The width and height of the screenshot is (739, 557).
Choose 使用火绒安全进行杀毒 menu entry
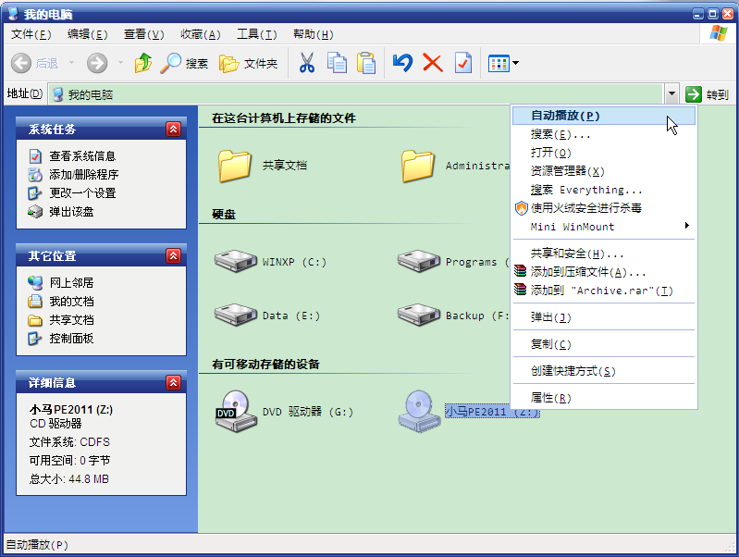604,208
